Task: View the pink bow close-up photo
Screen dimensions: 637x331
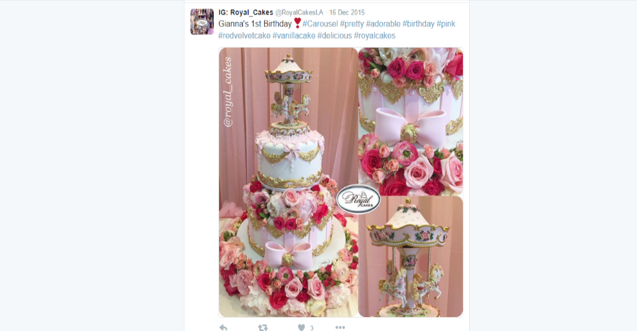Action: 411,122
